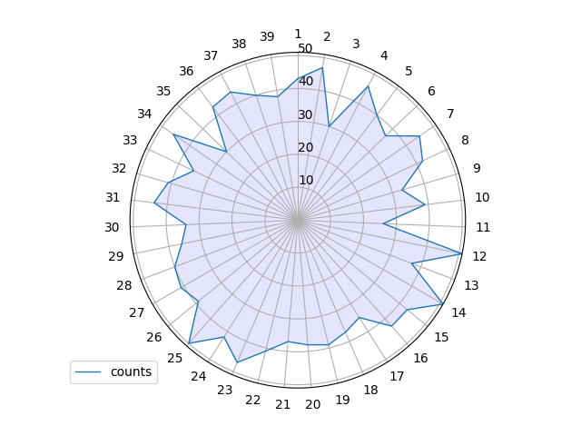Click the low data vertex at category 11
Image resolution: width=581 pixels, height=436 pixels.
point(383,224)
